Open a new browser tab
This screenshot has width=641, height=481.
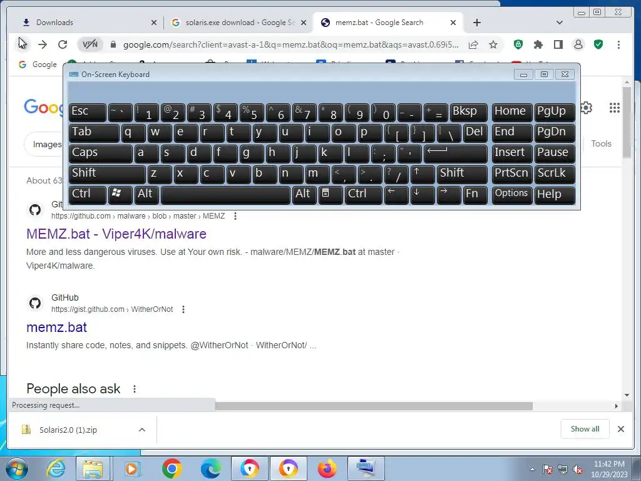click(476, 23)
